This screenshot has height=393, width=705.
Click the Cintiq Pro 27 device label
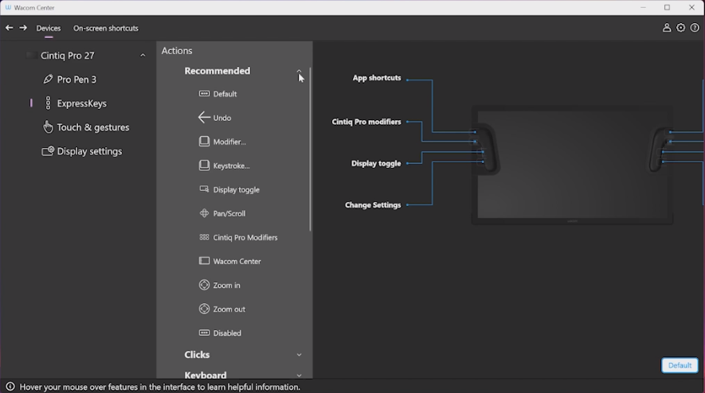tap(68, 56)
